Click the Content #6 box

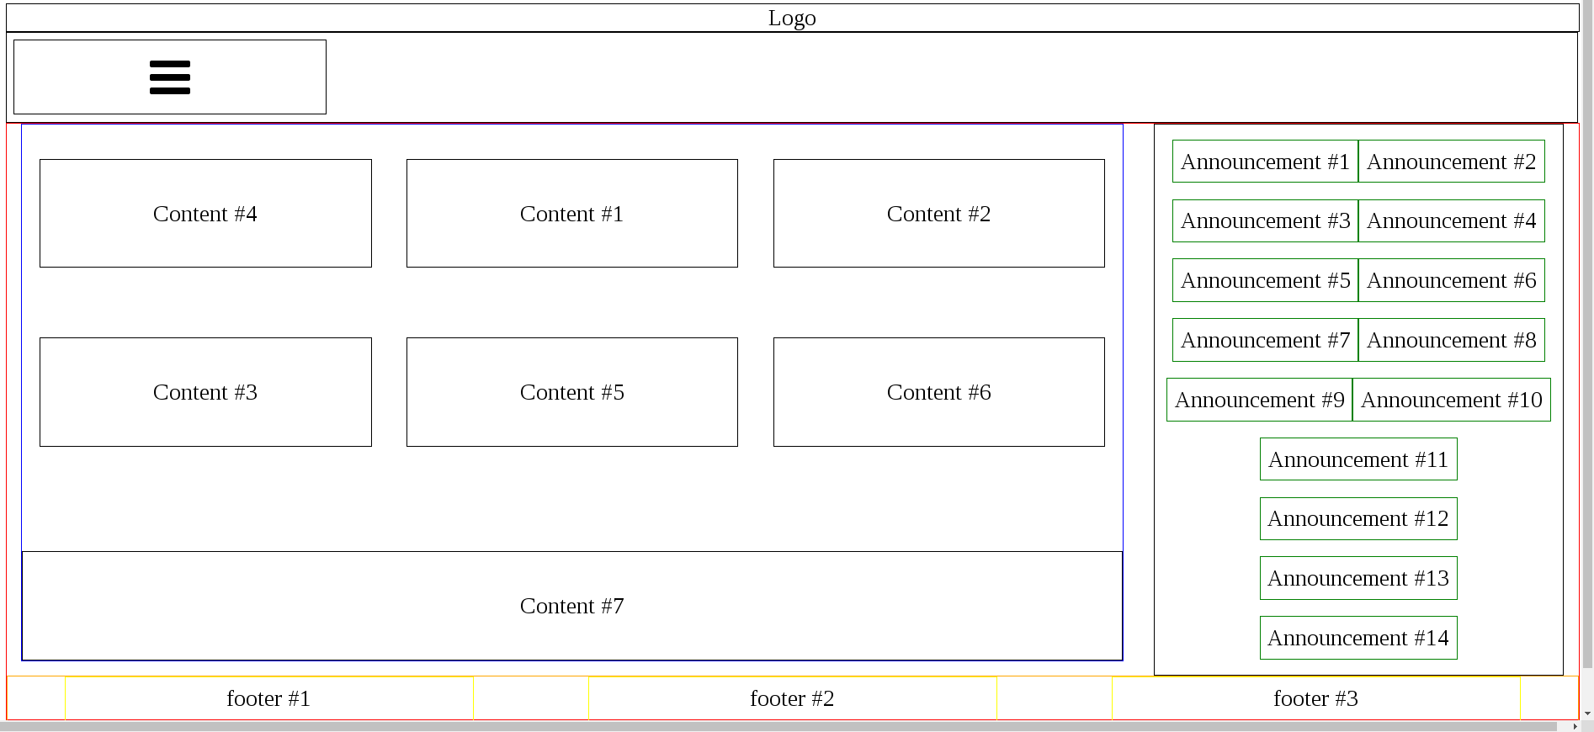(x=938, y=392)
